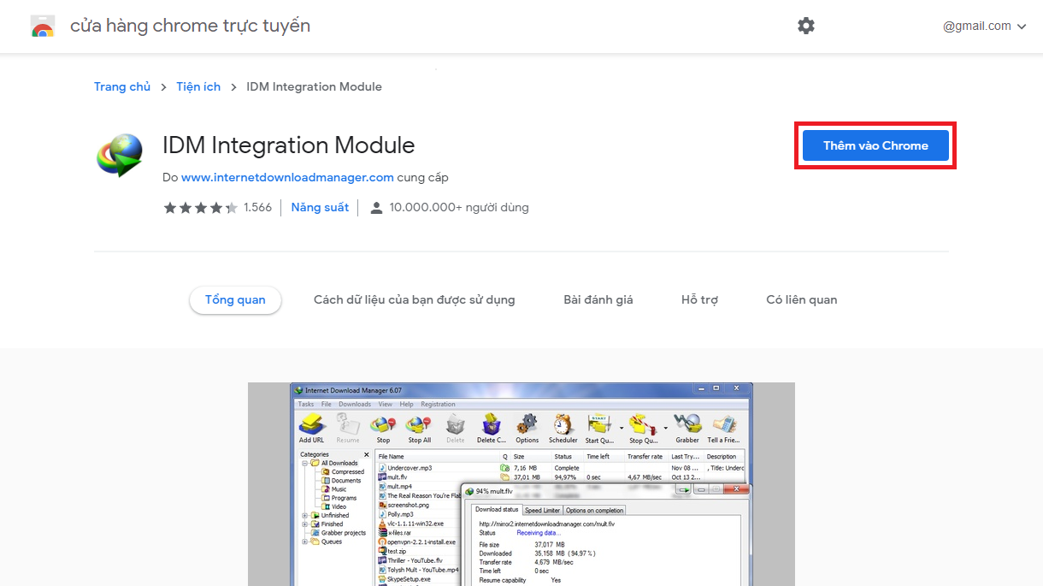Open Downloads menu in IDM preview
Screen dimensions: 1043x586
(355, 404)
